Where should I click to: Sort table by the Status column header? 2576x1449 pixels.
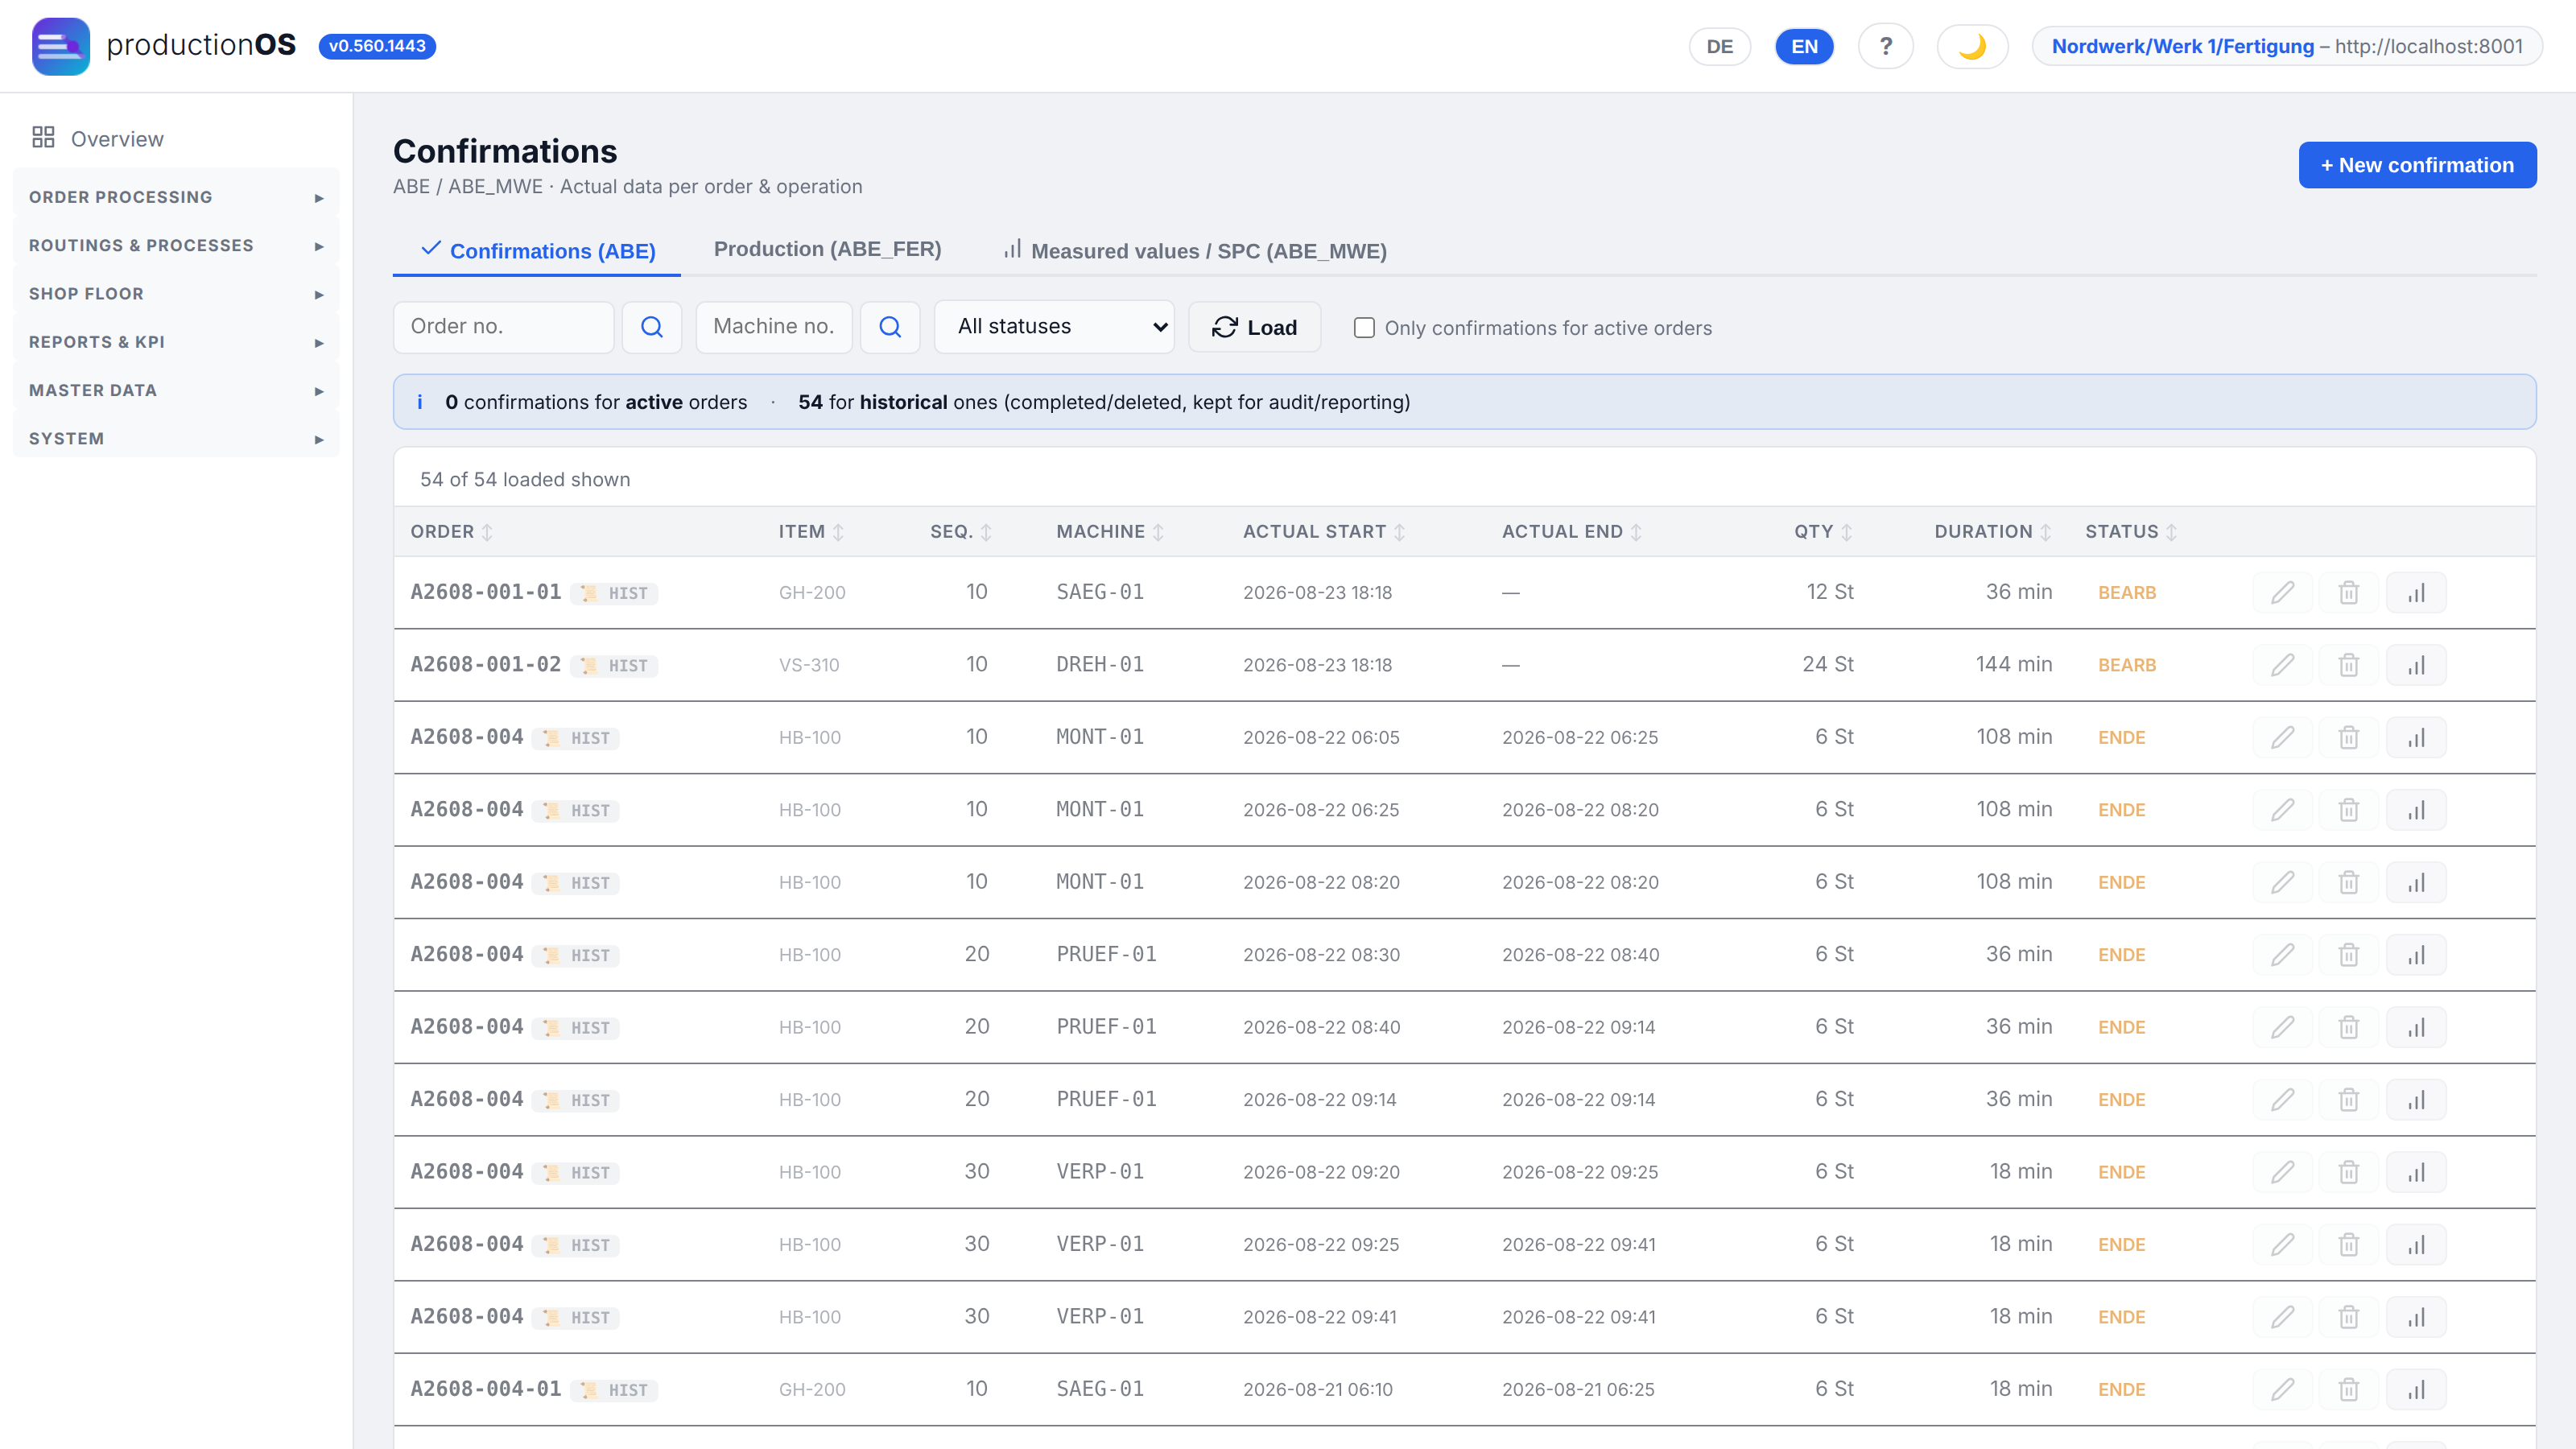coord(2130,532)
